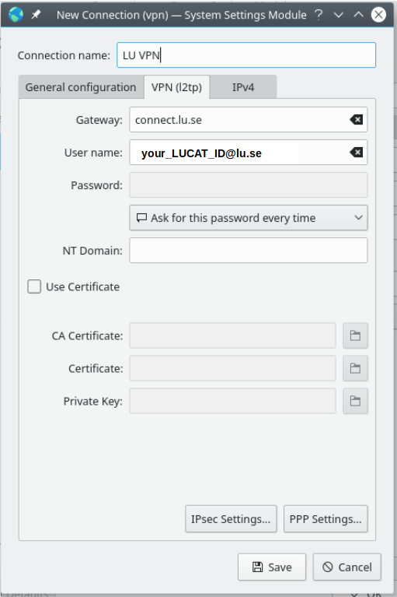The height and width of the screenshot is (597, 397).
Task: Open file browser for Private Key
Action: pos(355,402)
